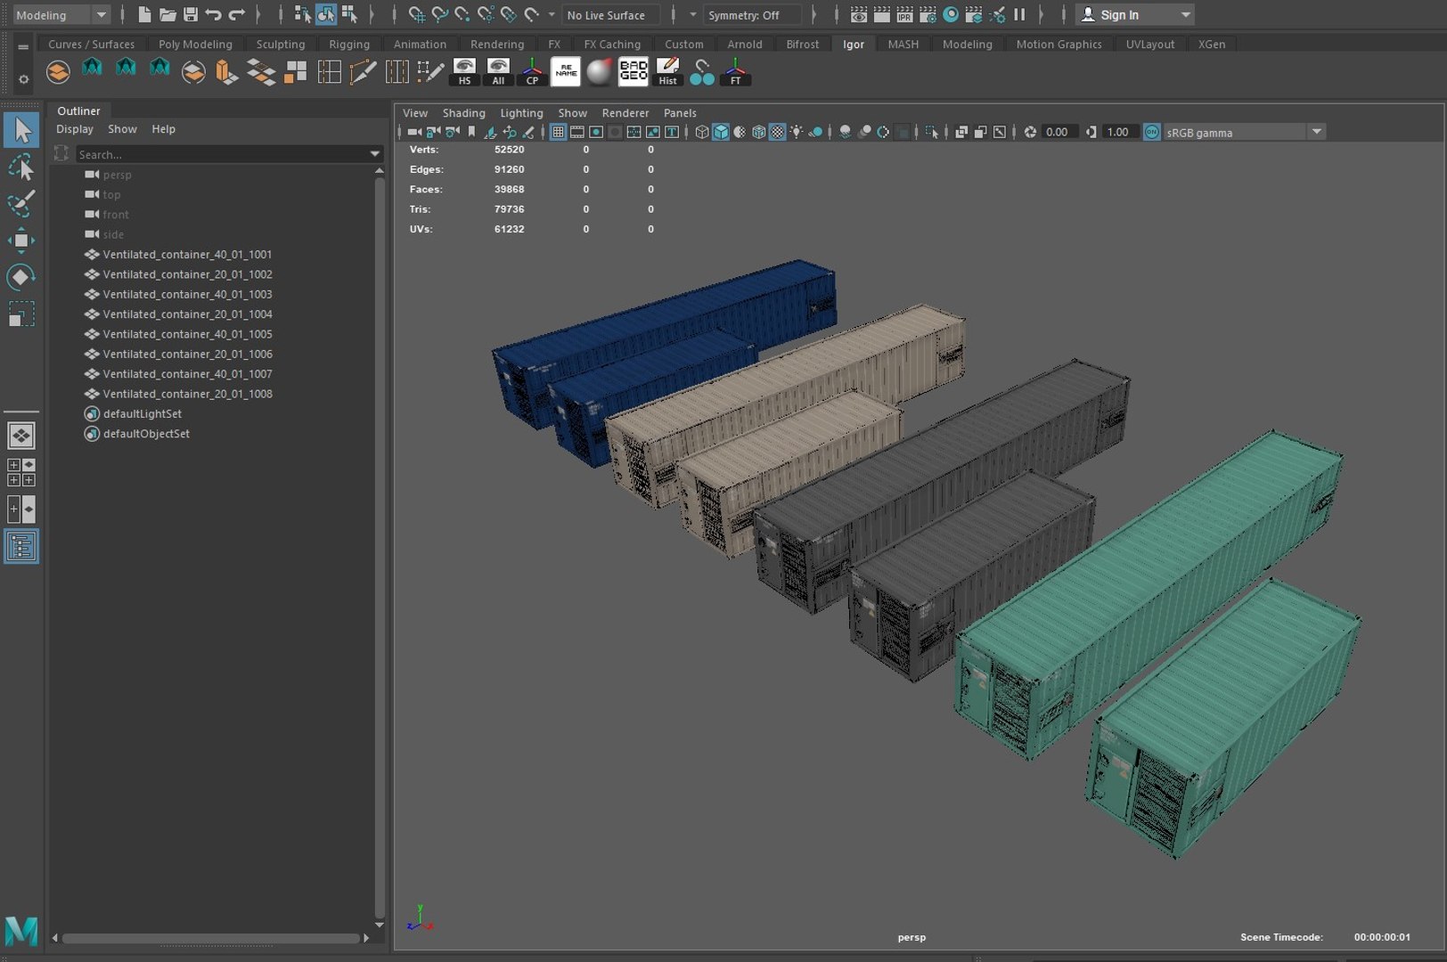Switch to the Sculpting shelf tab
1447x962 pixels.
point(281,44)
